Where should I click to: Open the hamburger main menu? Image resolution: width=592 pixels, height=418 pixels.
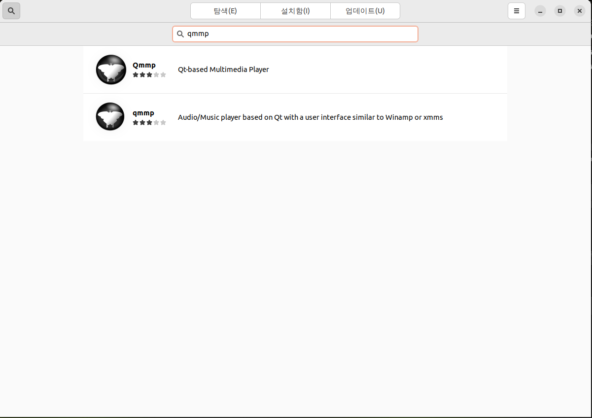517,11
